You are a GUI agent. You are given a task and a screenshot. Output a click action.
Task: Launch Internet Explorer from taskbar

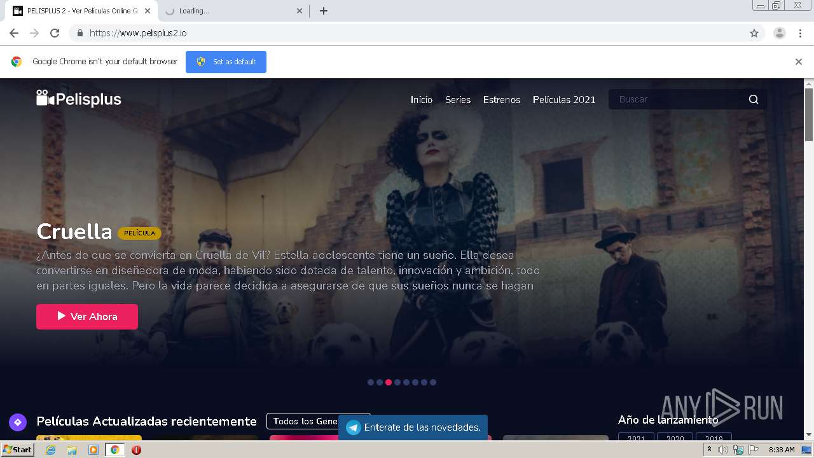(x=51, y=450)
